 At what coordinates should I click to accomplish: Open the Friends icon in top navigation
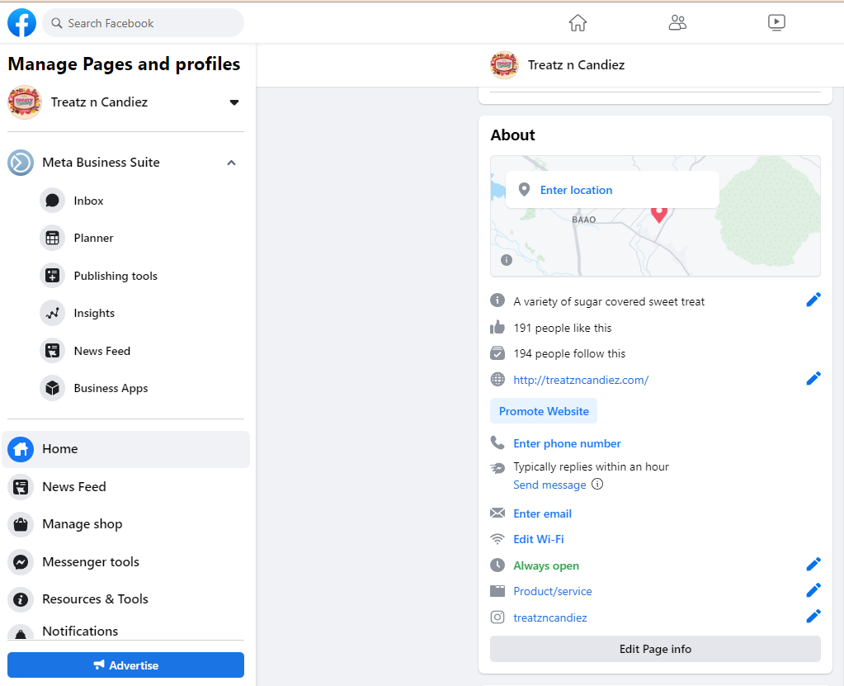click(677, 23)
